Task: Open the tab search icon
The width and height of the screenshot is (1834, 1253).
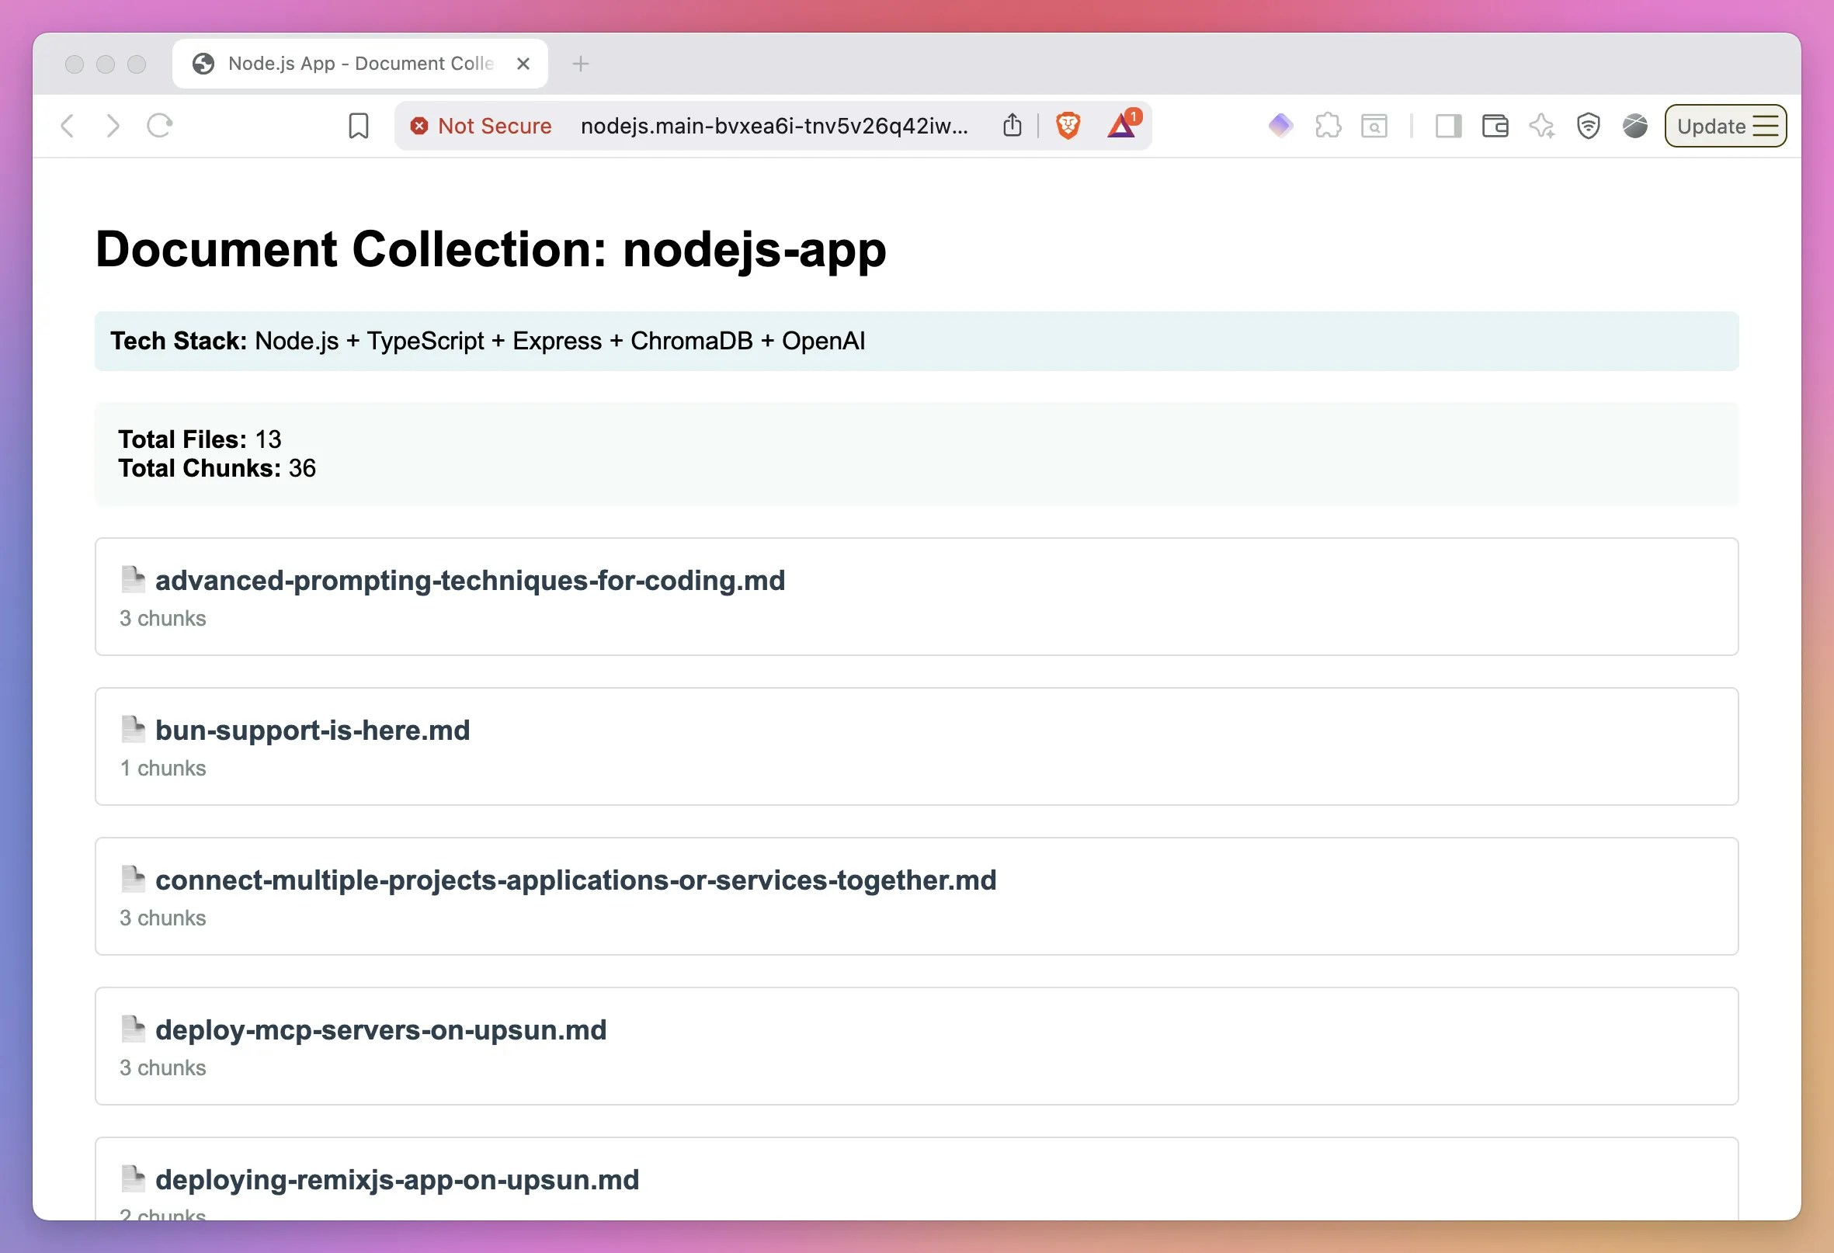Action: [1374, 126]
